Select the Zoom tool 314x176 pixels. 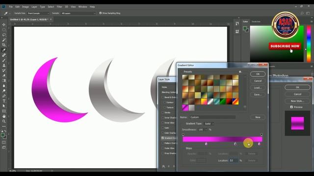(4, 121)
